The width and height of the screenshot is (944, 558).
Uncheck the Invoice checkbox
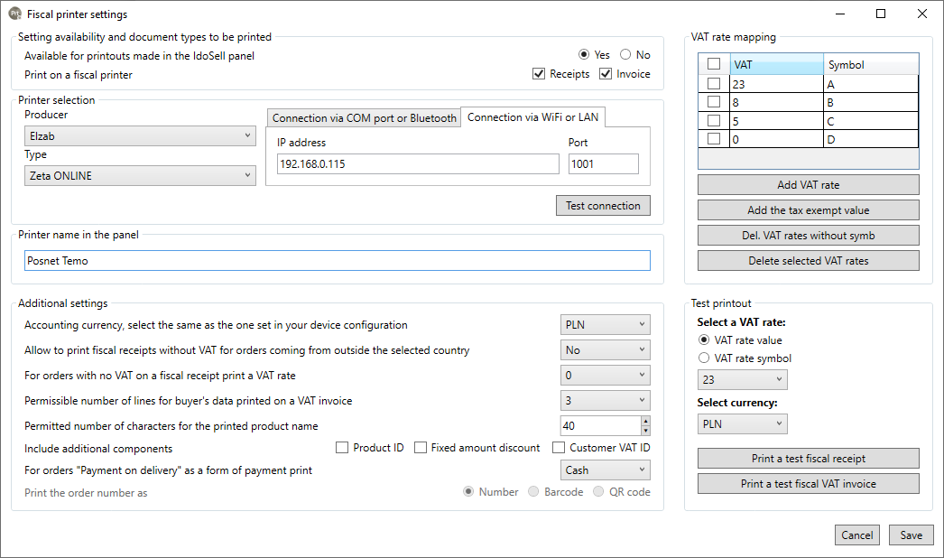pos(605,74)
